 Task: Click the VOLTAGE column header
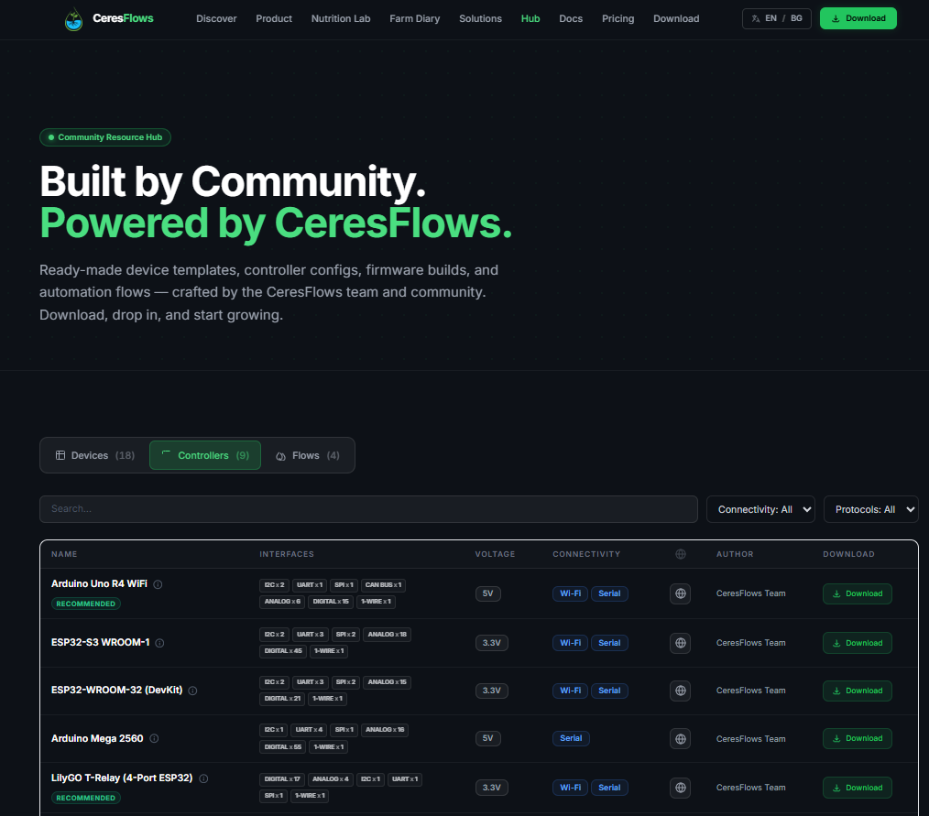[495, 554]
